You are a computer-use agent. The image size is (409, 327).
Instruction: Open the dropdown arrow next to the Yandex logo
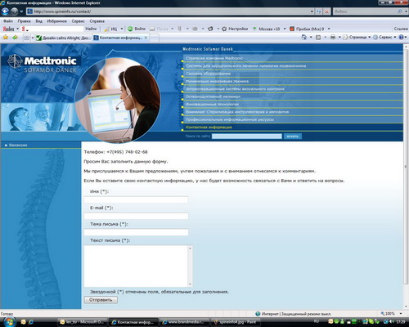point(18,29)
